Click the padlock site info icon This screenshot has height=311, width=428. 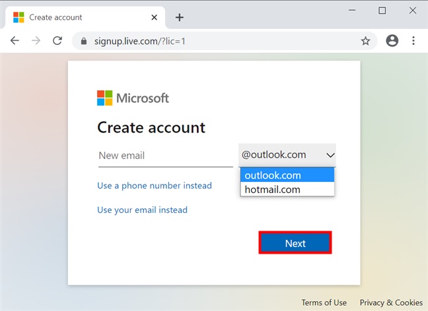coord(83,41)
